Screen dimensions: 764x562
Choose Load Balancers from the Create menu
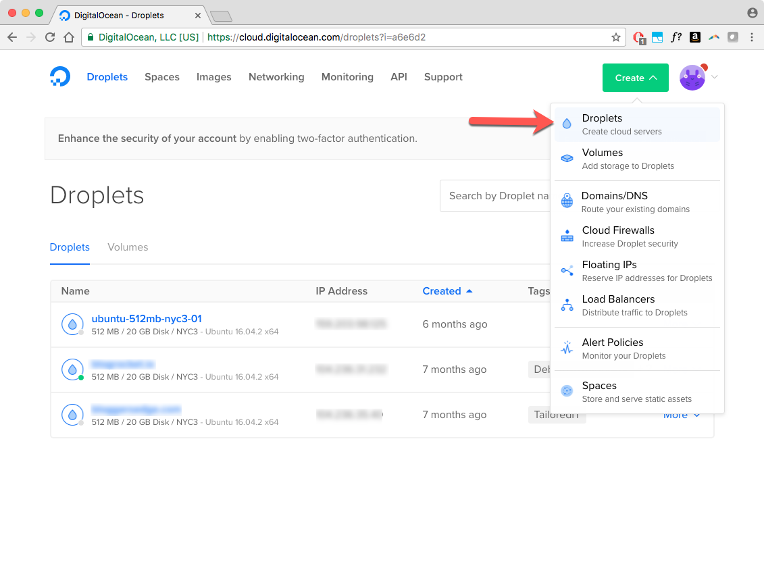tap(637, 305)
